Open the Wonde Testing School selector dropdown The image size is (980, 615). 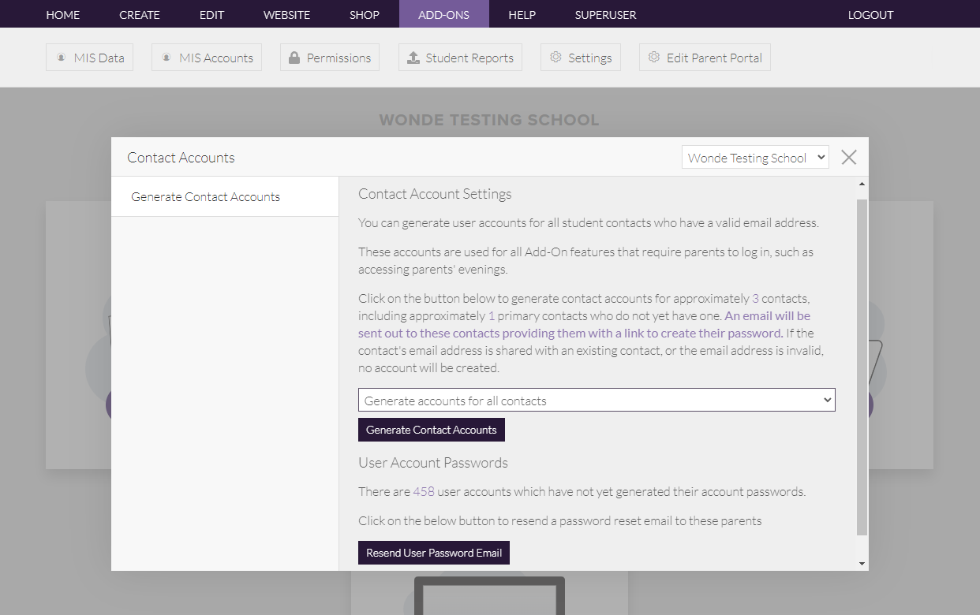pos(755,158)
